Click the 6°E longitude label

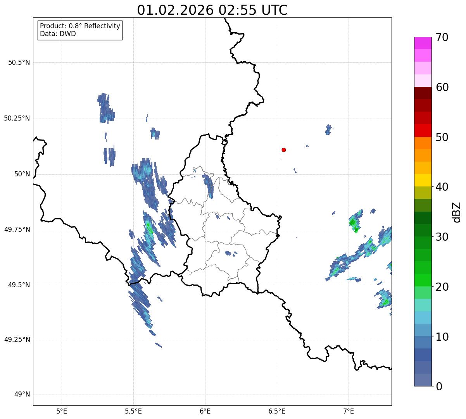click(205, 411)
